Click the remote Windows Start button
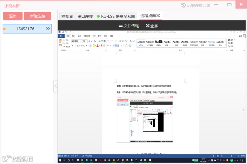 (x=60, y=160)
